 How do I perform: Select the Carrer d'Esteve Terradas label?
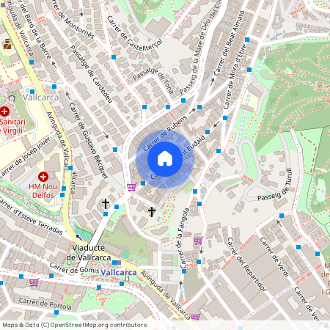point(32,216)
